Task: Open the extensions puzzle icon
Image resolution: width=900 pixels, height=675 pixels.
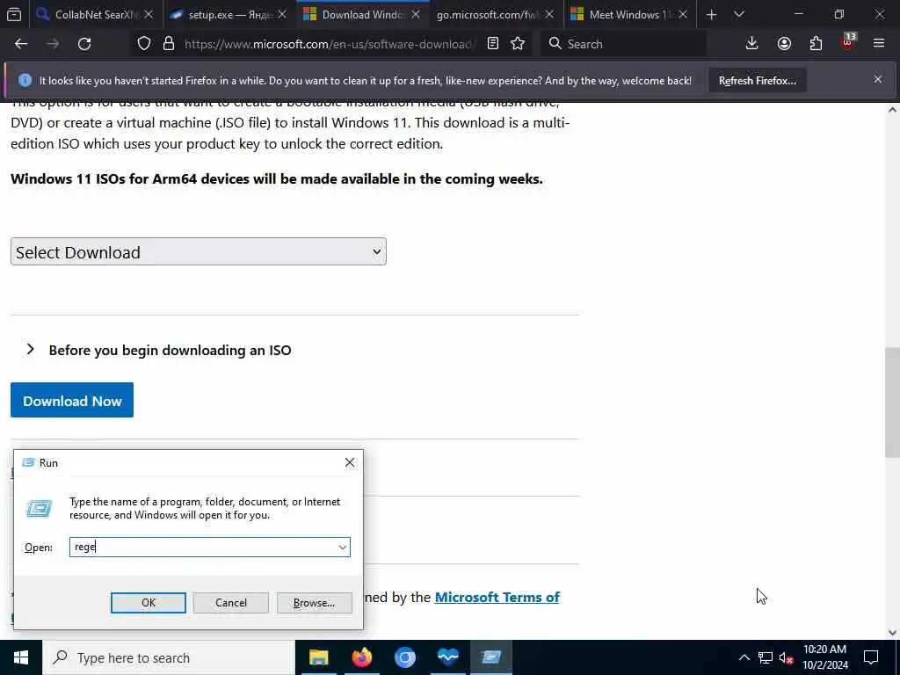Action: point(816,44)
